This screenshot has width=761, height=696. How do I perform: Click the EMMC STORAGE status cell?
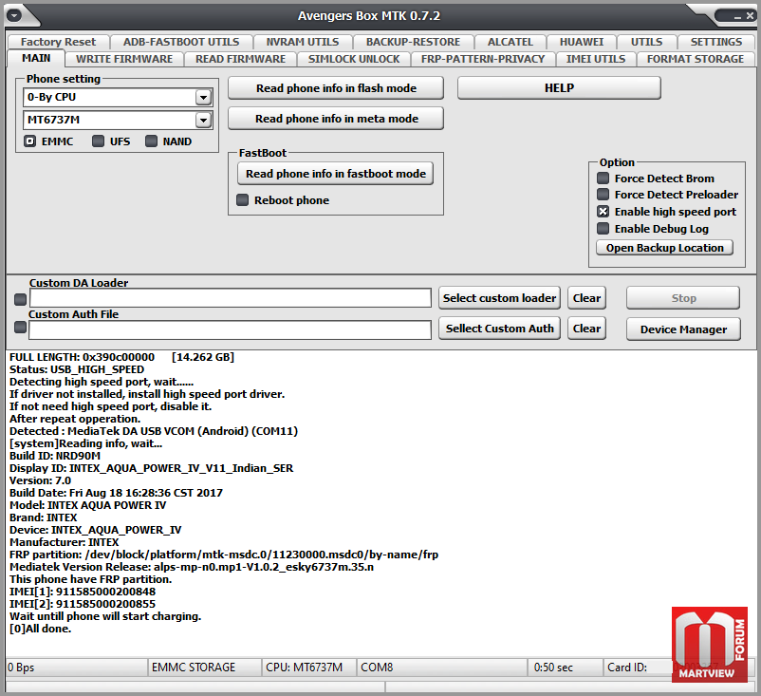[x=204, y=668]
